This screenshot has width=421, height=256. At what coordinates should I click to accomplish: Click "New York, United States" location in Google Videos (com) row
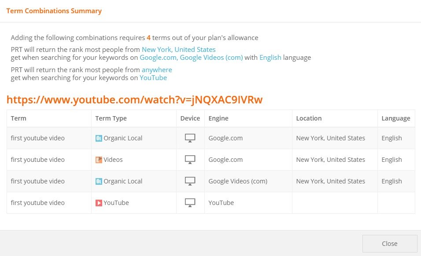(331, 181)
